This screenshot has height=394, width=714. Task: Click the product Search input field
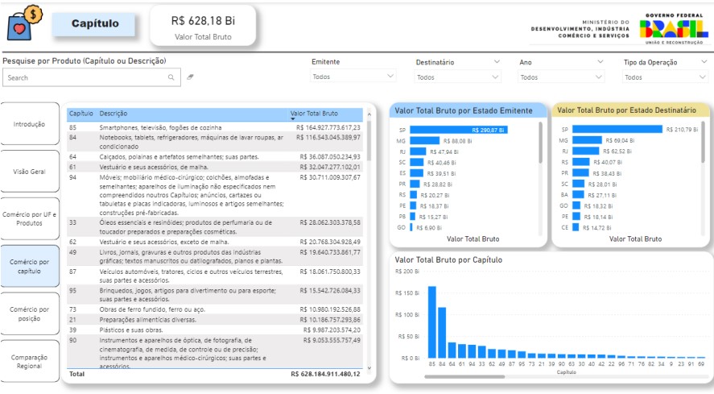pos(85,78)
